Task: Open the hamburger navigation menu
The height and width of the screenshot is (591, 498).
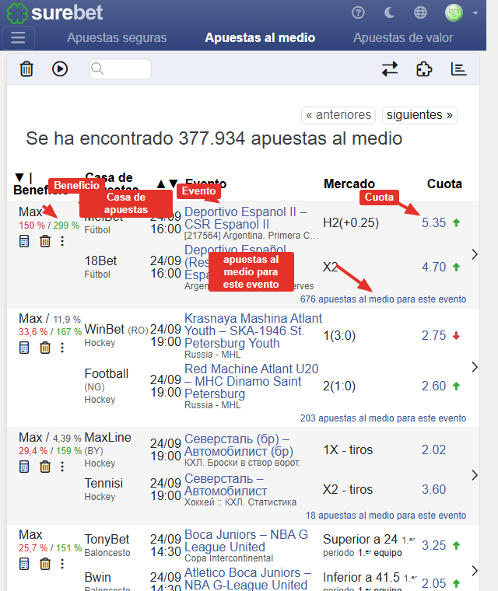Action: click(x=18, y=37)
